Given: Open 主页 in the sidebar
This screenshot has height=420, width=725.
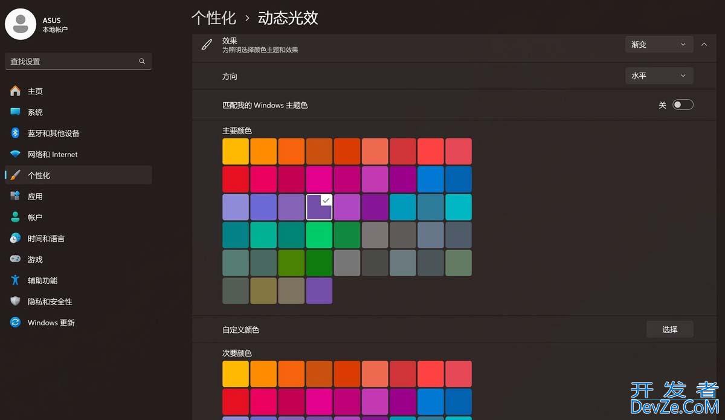Looking at the screenshot, I should point(78,91).
